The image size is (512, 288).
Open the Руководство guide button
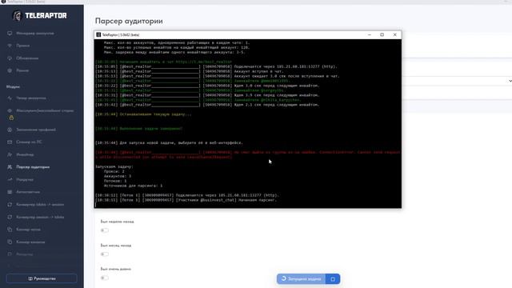coord(42,278)
